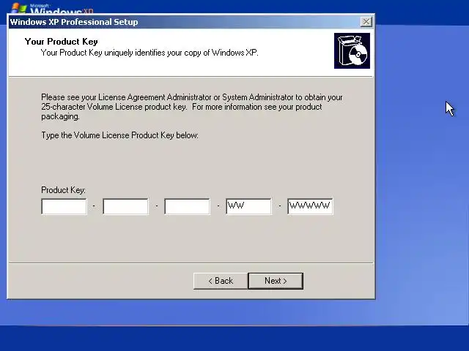
Task: Focus the first empty product key field
Action: 64,206
